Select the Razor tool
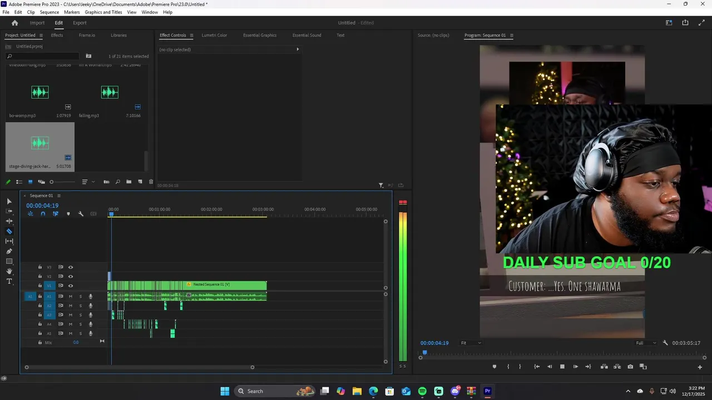 coord(9,231)
